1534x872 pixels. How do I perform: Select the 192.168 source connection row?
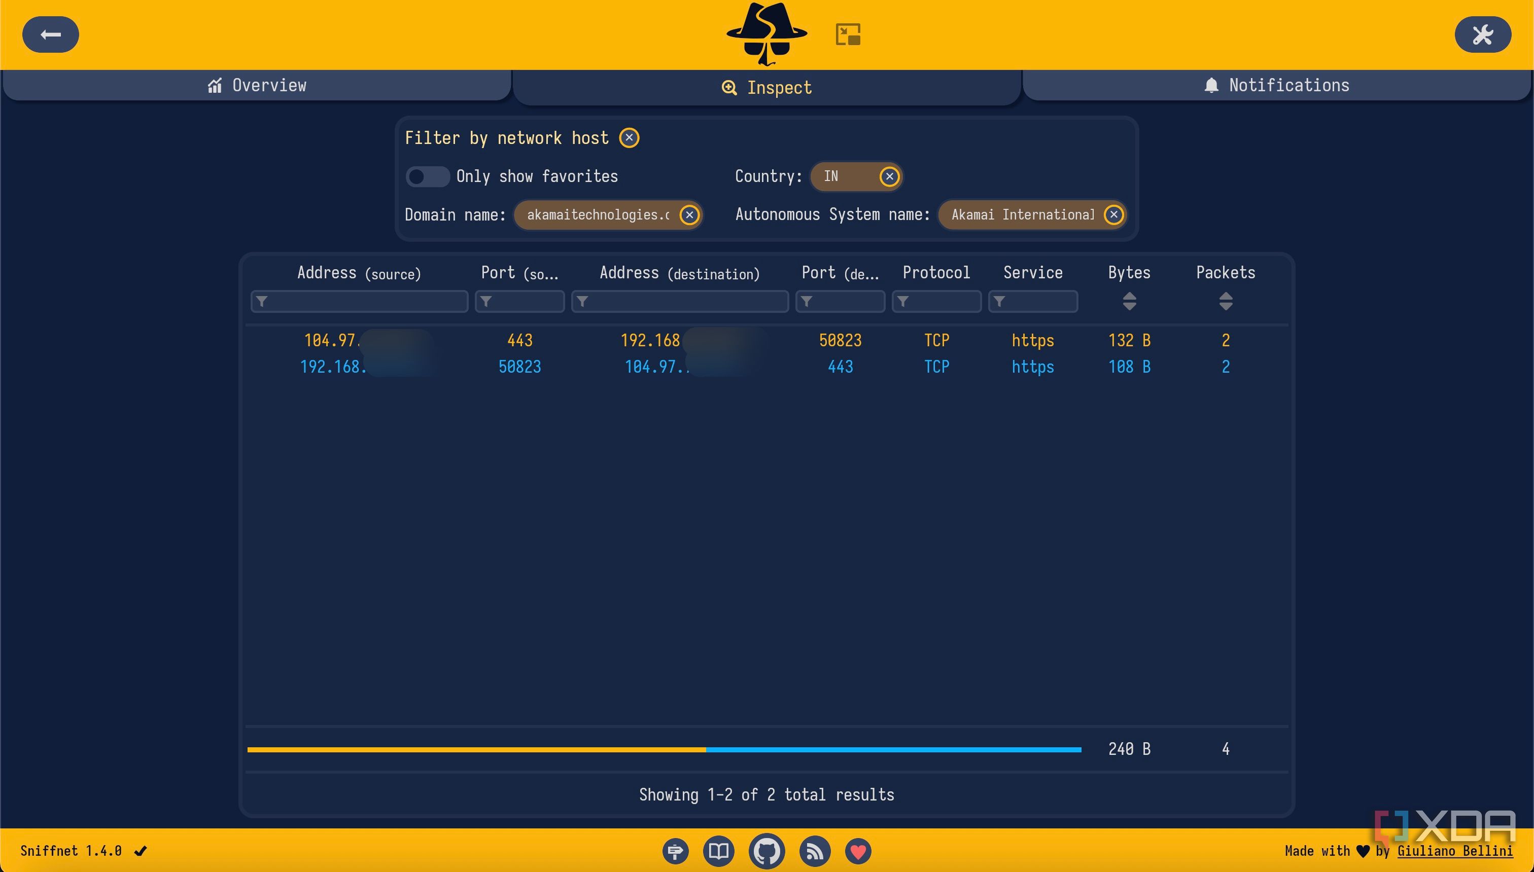pos(766,367)
